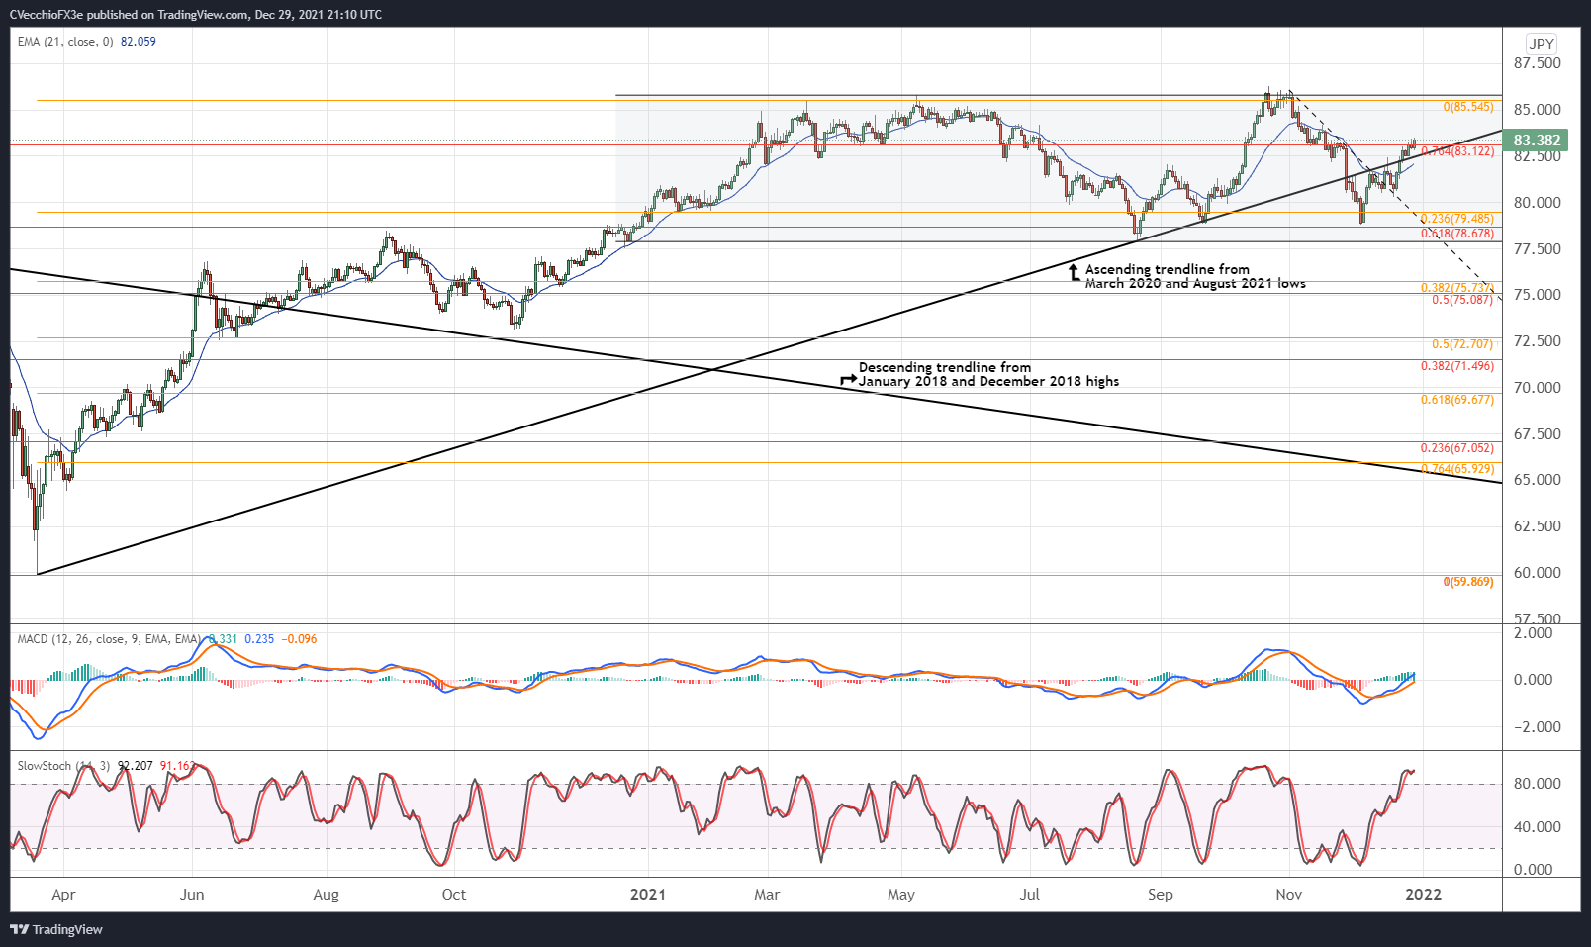
Task: Click 87.500 on the price axis
Action: (1537, 63)
